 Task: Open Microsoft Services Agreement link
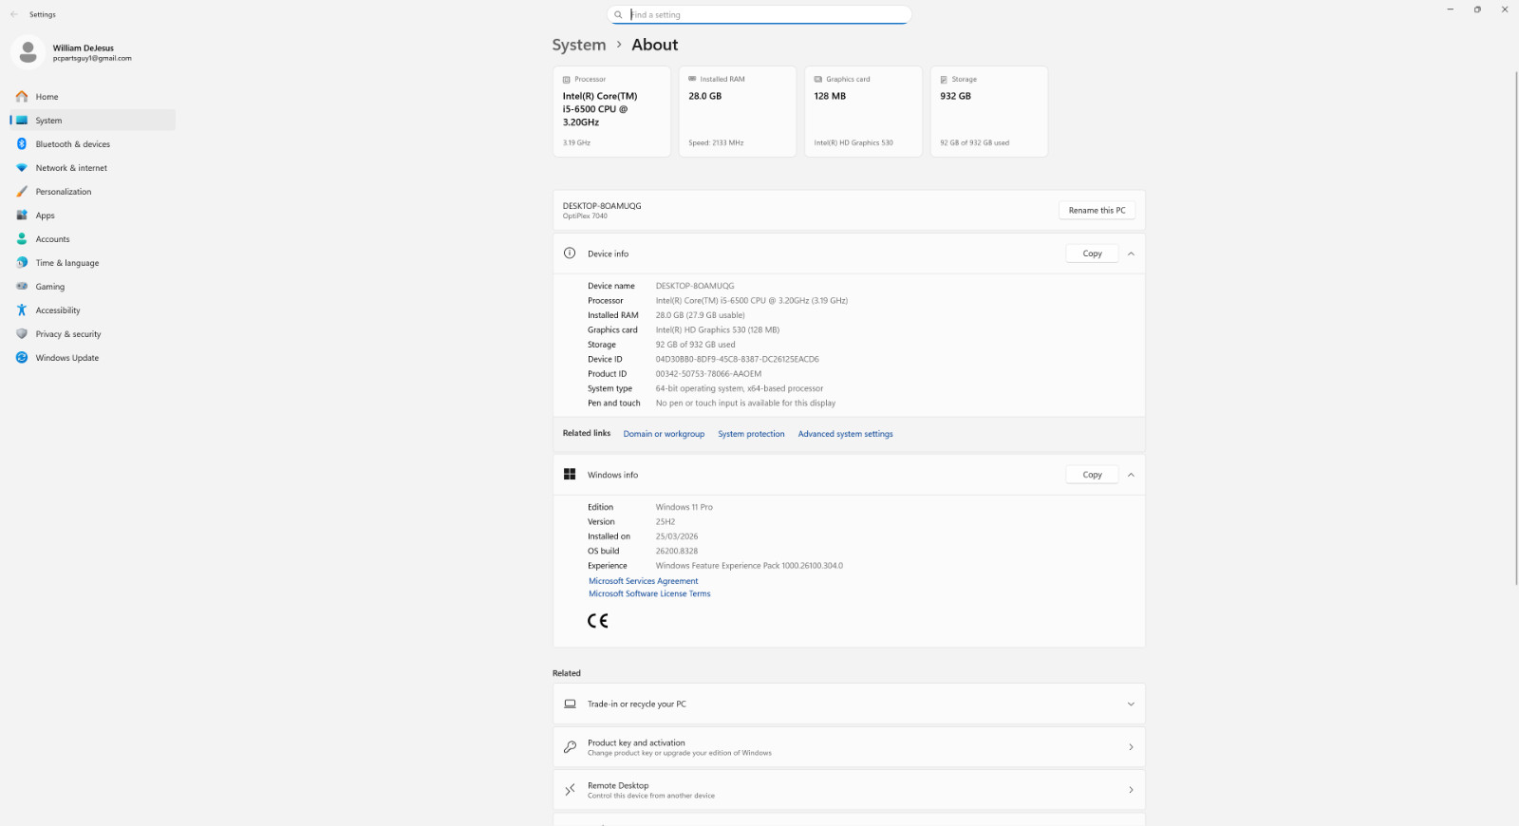643,581
